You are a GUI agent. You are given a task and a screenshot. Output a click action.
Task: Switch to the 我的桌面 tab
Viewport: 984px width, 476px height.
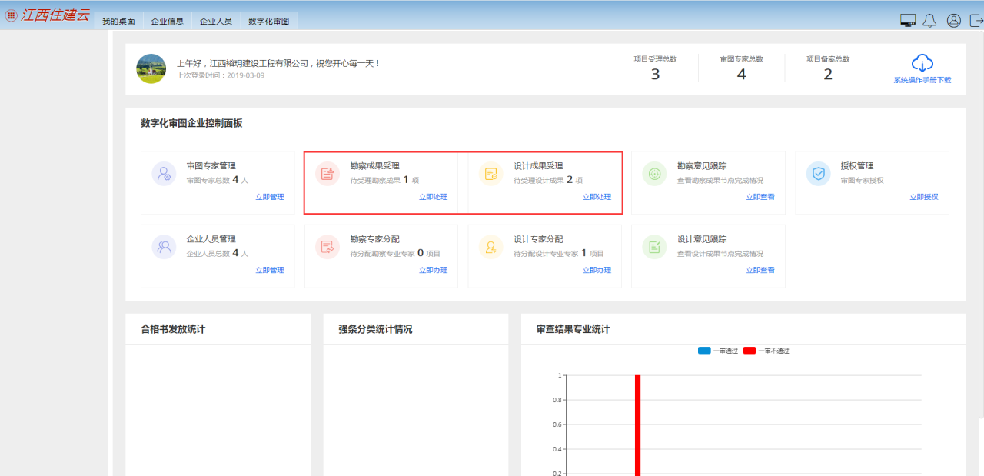point(118,21)
